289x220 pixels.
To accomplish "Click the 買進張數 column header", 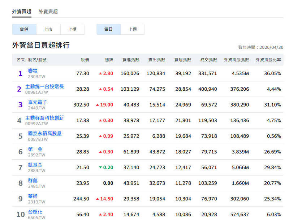I will (x=131, y=60).
